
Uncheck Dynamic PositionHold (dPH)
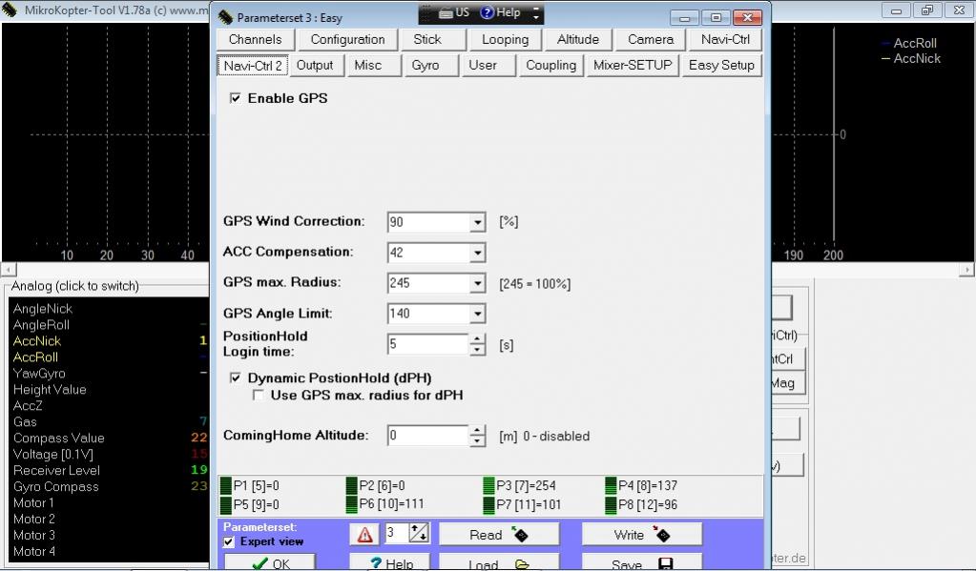pos(236,378)
